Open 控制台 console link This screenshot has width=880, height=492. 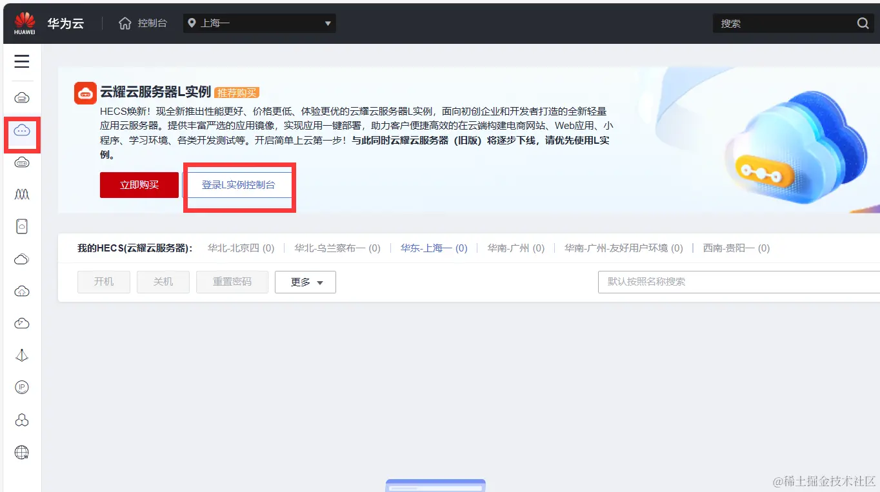[152, 23]
